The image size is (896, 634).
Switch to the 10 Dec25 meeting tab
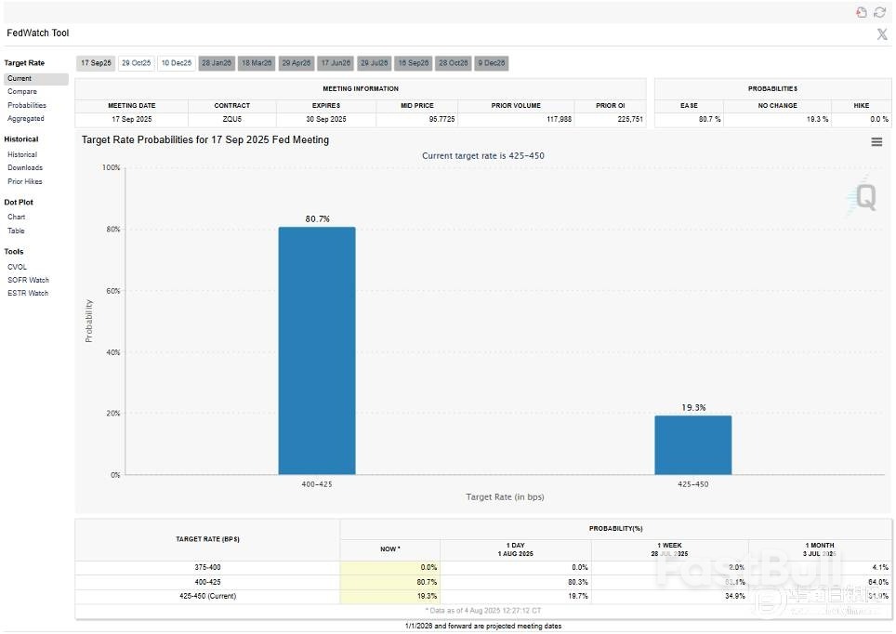(176, 63)
